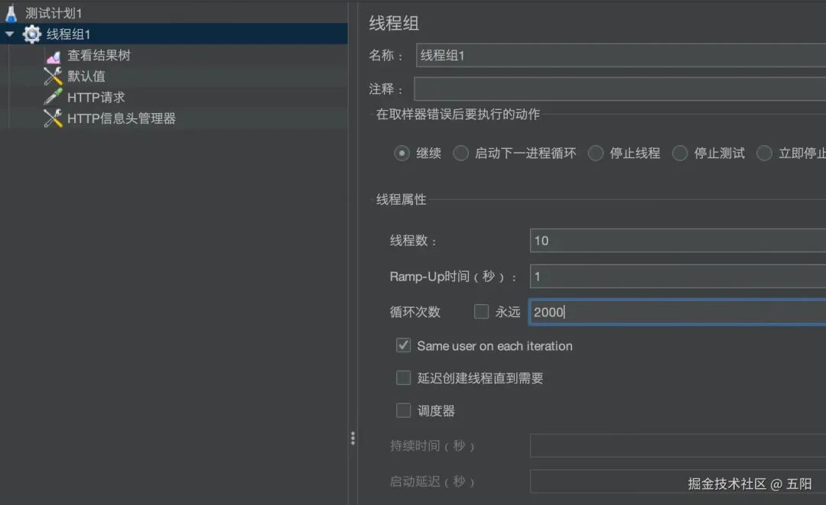Image resolution: width=826 pixels, height=505 pixels.
Task: Click the 测试计划1 rocket icon
Action: point(12,12)
